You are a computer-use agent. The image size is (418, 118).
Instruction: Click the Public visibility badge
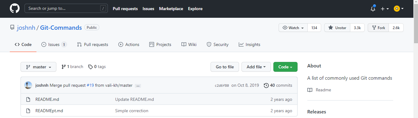[92, 28]
